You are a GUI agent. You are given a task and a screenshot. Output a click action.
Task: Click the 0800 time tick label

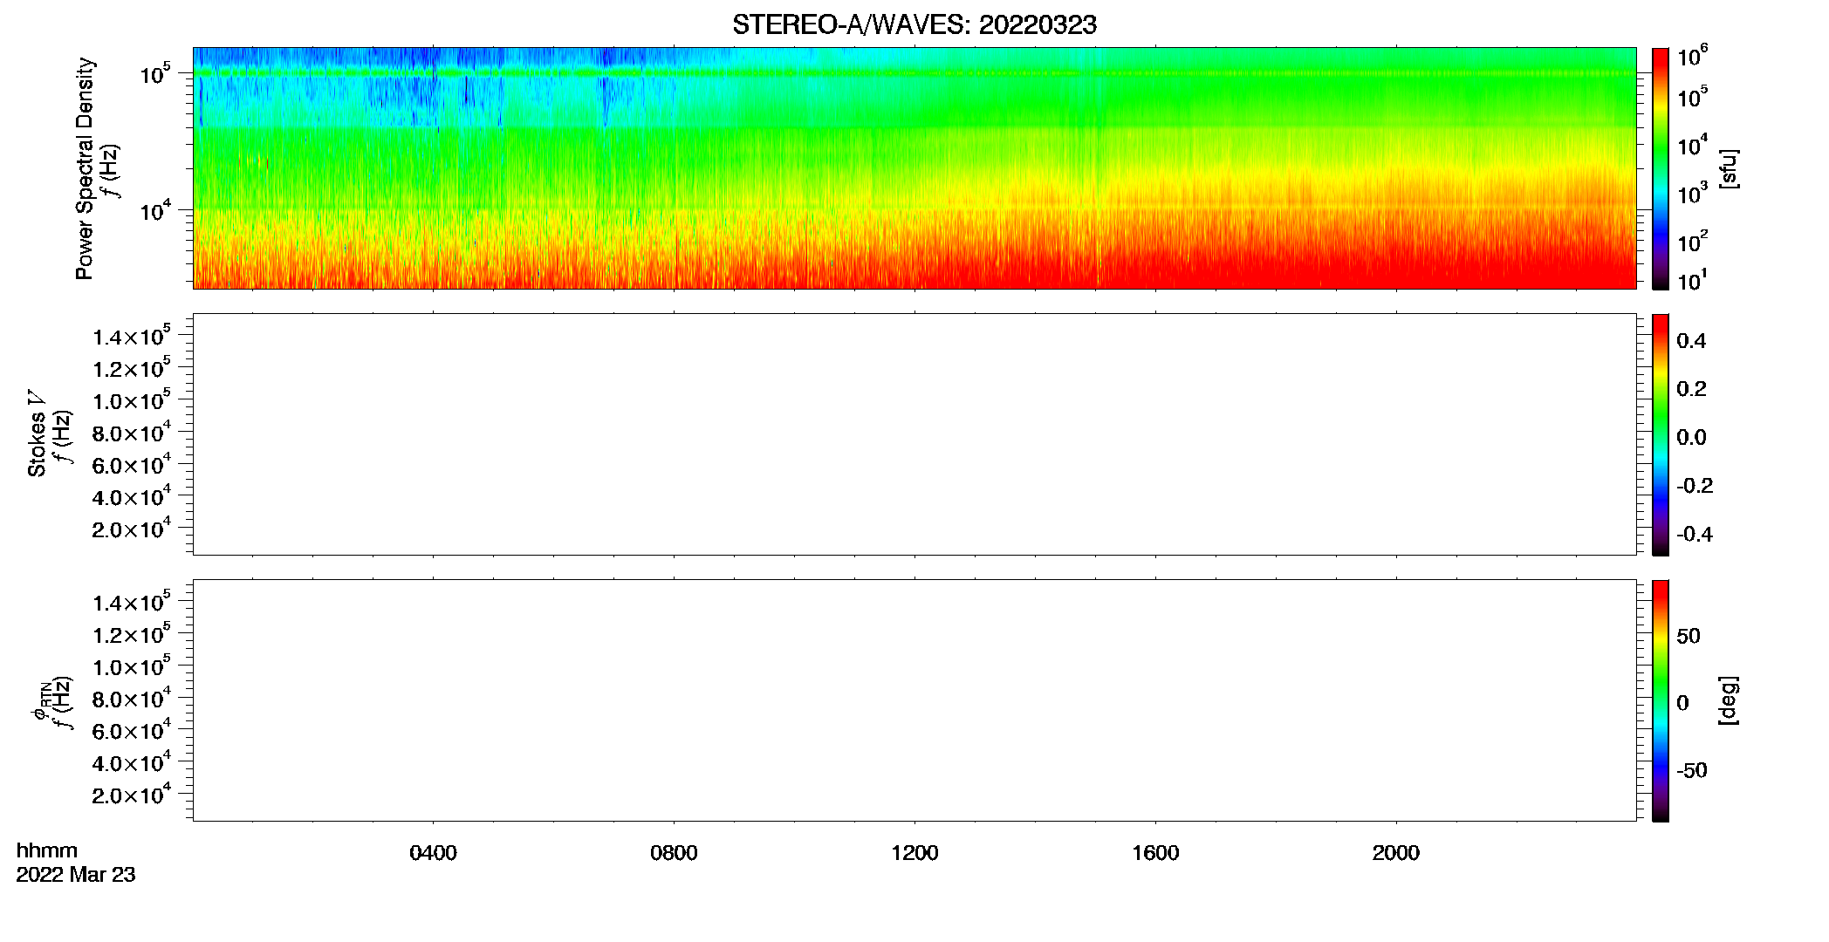[x=674, y=853]
